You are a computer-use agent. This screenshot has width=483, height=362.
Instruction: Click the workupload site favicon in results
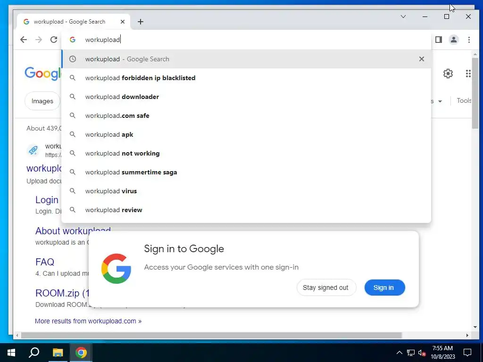33,150
